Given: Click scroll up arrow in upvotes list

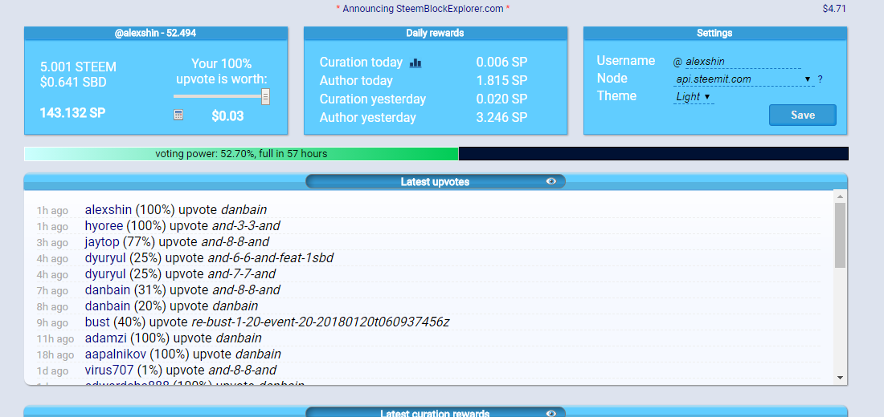Looking at the screenshot, I should (840, 196).
